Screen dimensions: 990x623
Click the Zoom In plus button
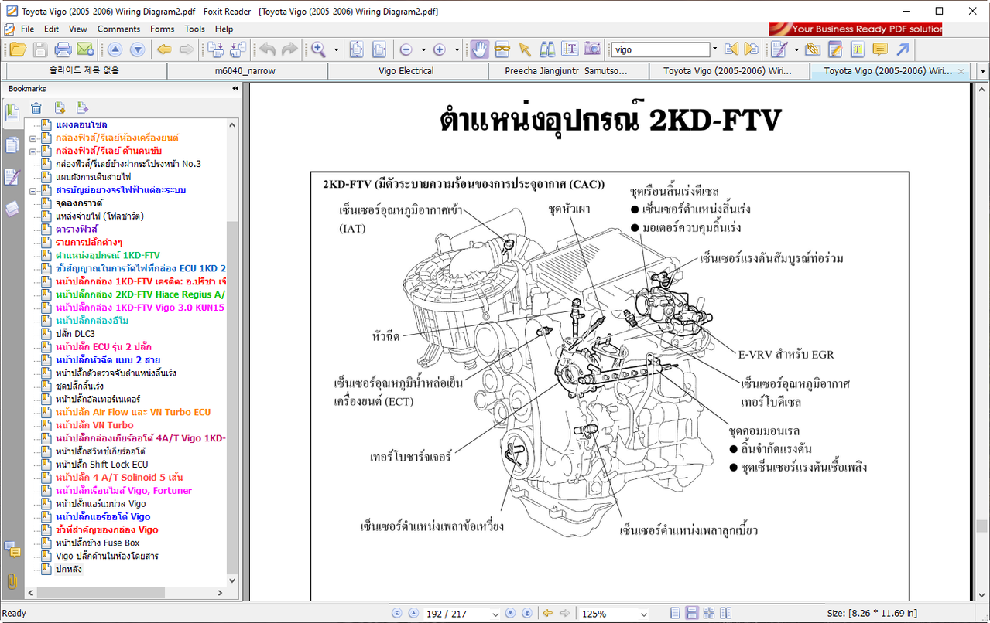point(440,49)
